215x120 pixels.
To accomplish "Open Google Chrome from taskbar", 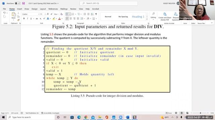I will [x=86, y=117].
